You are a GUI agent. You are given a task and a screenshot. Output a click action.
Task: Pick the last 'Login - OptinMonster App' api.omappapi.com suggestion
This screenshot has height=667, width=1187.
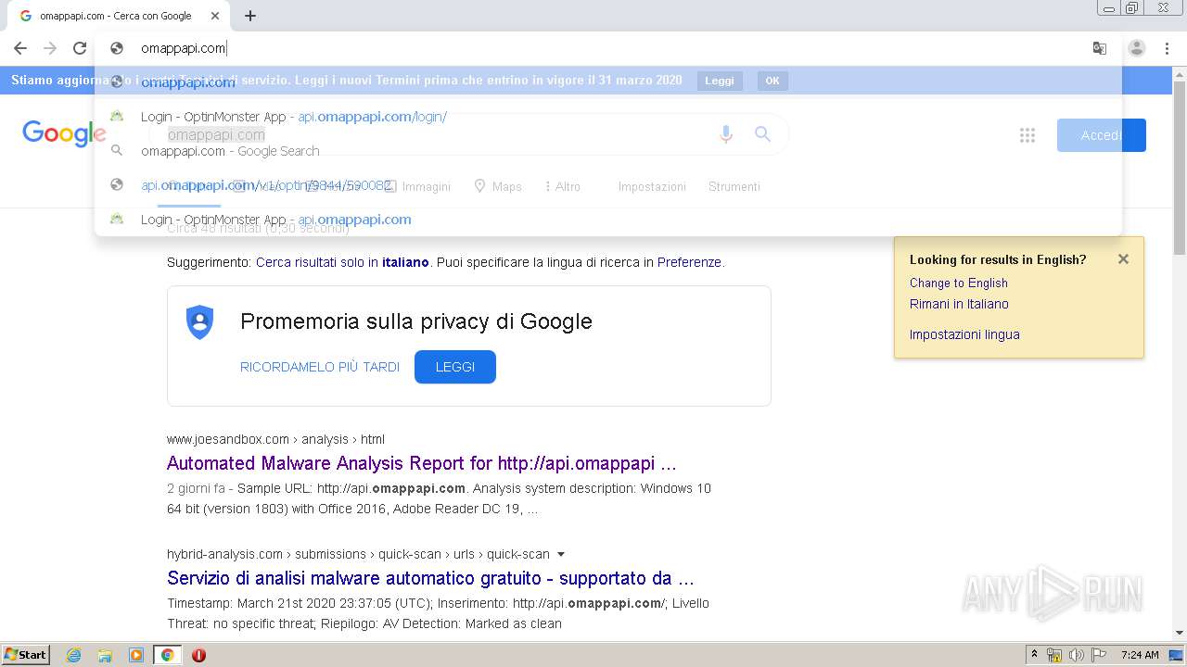(x=607, y=220)
